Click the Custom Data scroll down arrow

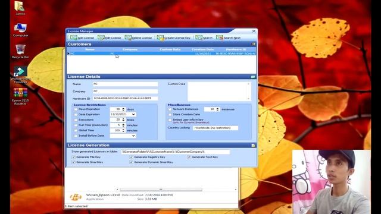click(249, 99)
